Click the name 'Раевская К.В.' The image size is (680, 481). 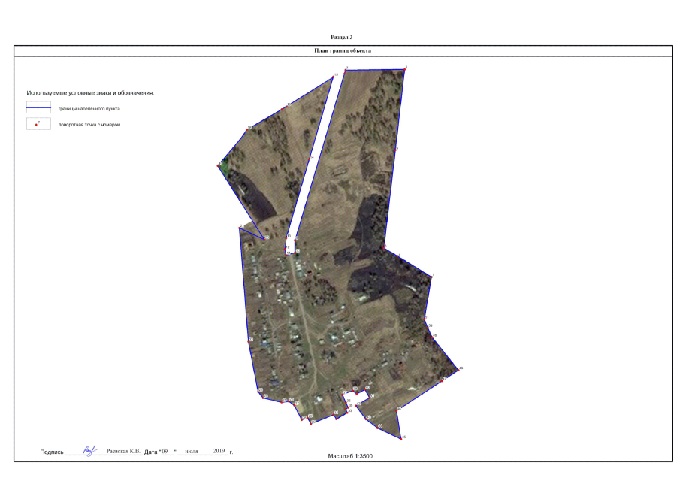(123, 452)
